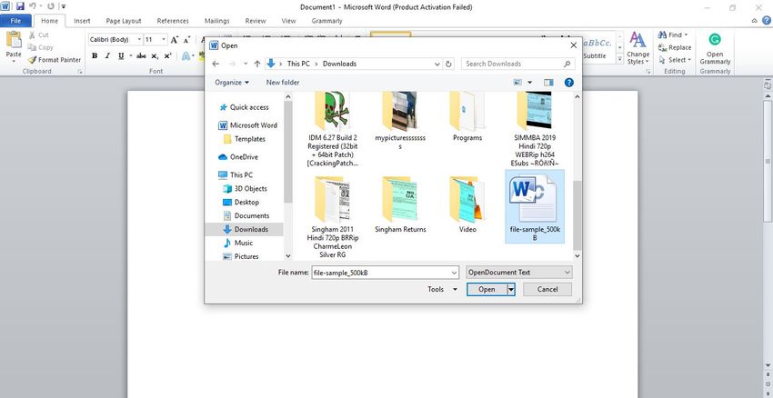
Task: Open the Organize dropdown menu
Action: point(232,82)
